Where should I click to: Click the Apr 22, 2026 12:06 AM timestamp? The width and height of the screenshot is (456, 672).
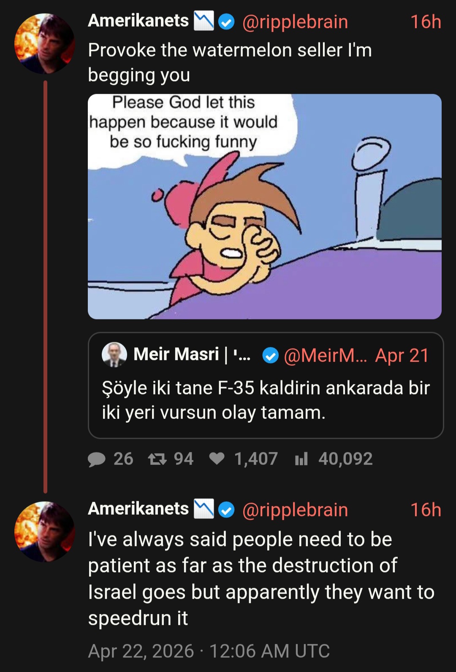[209, 651]
